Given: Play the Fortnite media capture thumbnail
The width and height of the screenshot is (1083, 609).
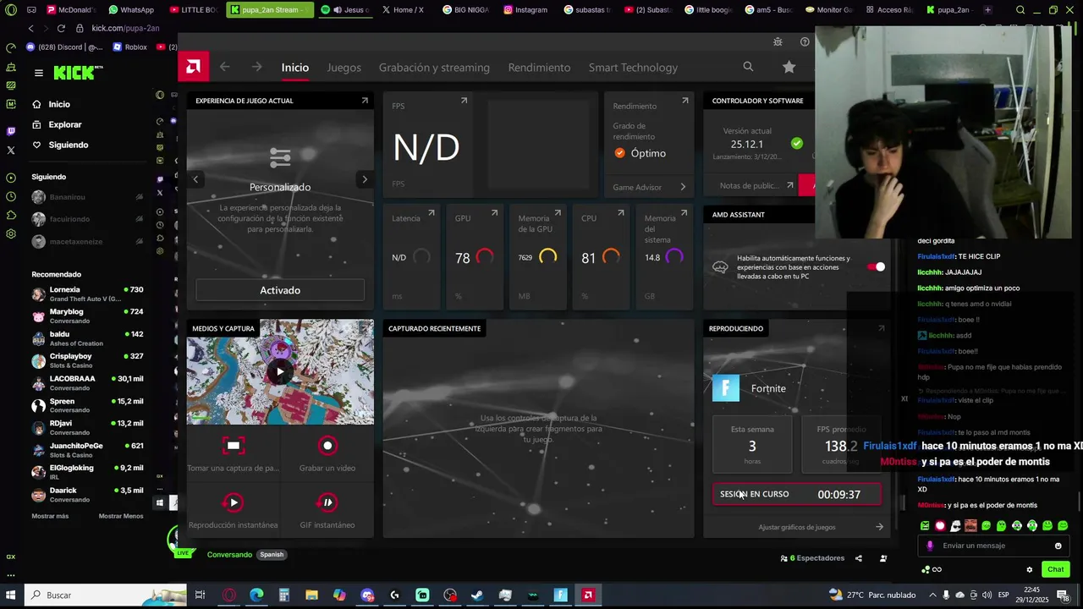Looking at the screenshot, I should coord(280,371).
